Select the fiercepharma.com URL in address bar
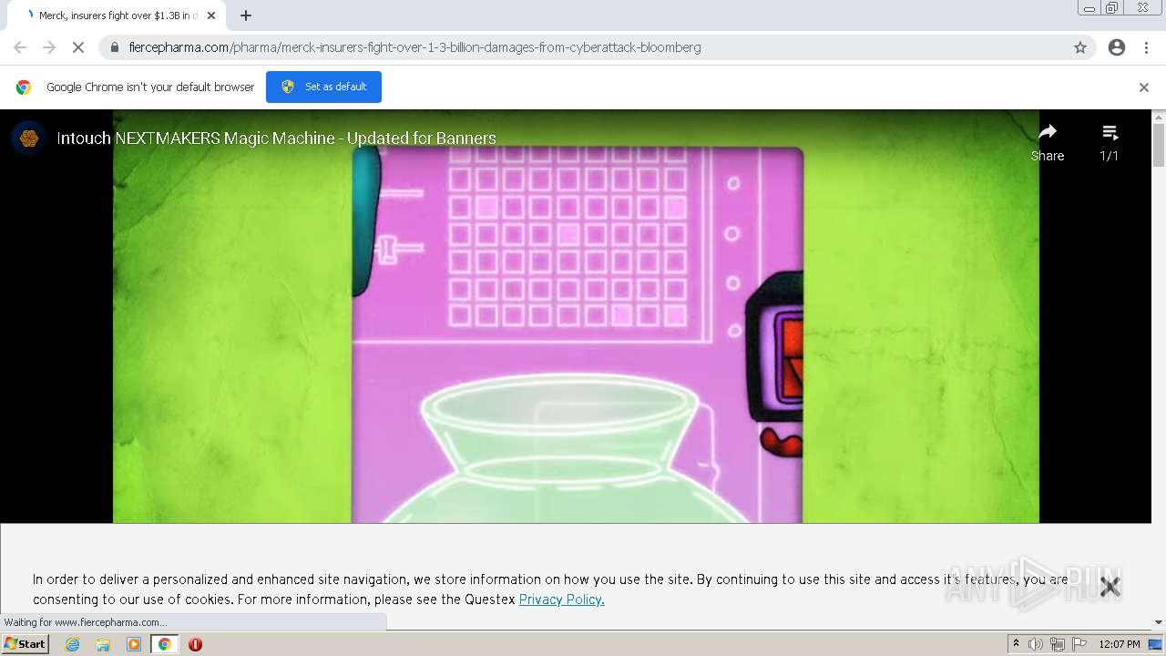This screenshot has height=656, width=1166. [x=414, y=47]
